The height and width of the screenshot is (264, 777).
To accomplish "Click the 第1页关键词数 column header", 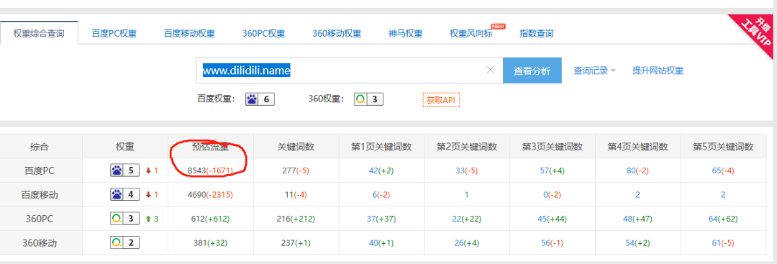I will [381, 147].
